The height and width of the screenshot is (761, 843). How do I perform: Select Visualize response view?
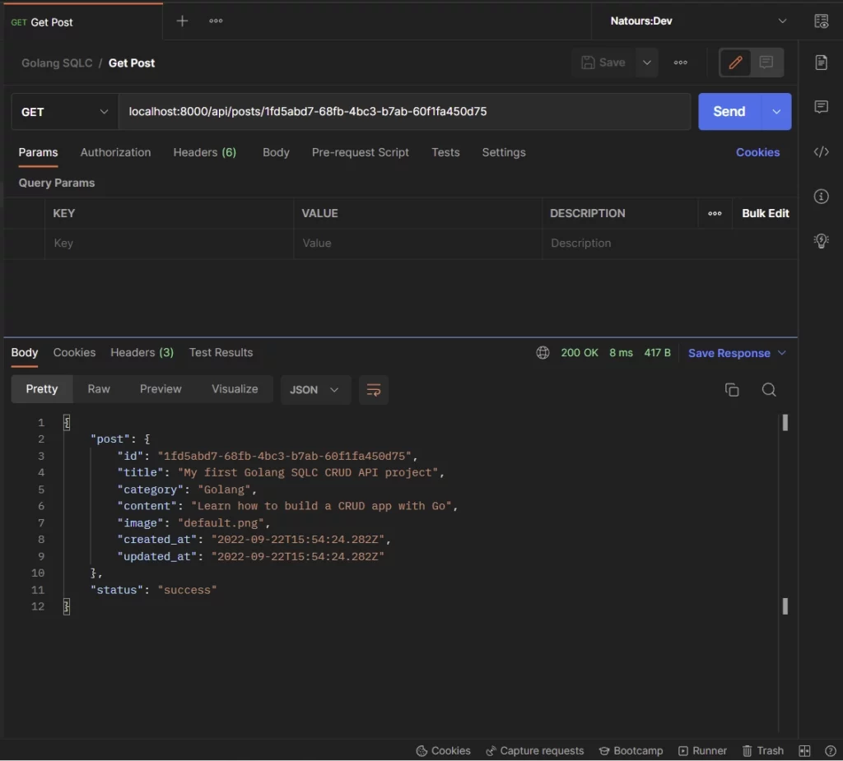pyautogui.click(x=235, y=389)
